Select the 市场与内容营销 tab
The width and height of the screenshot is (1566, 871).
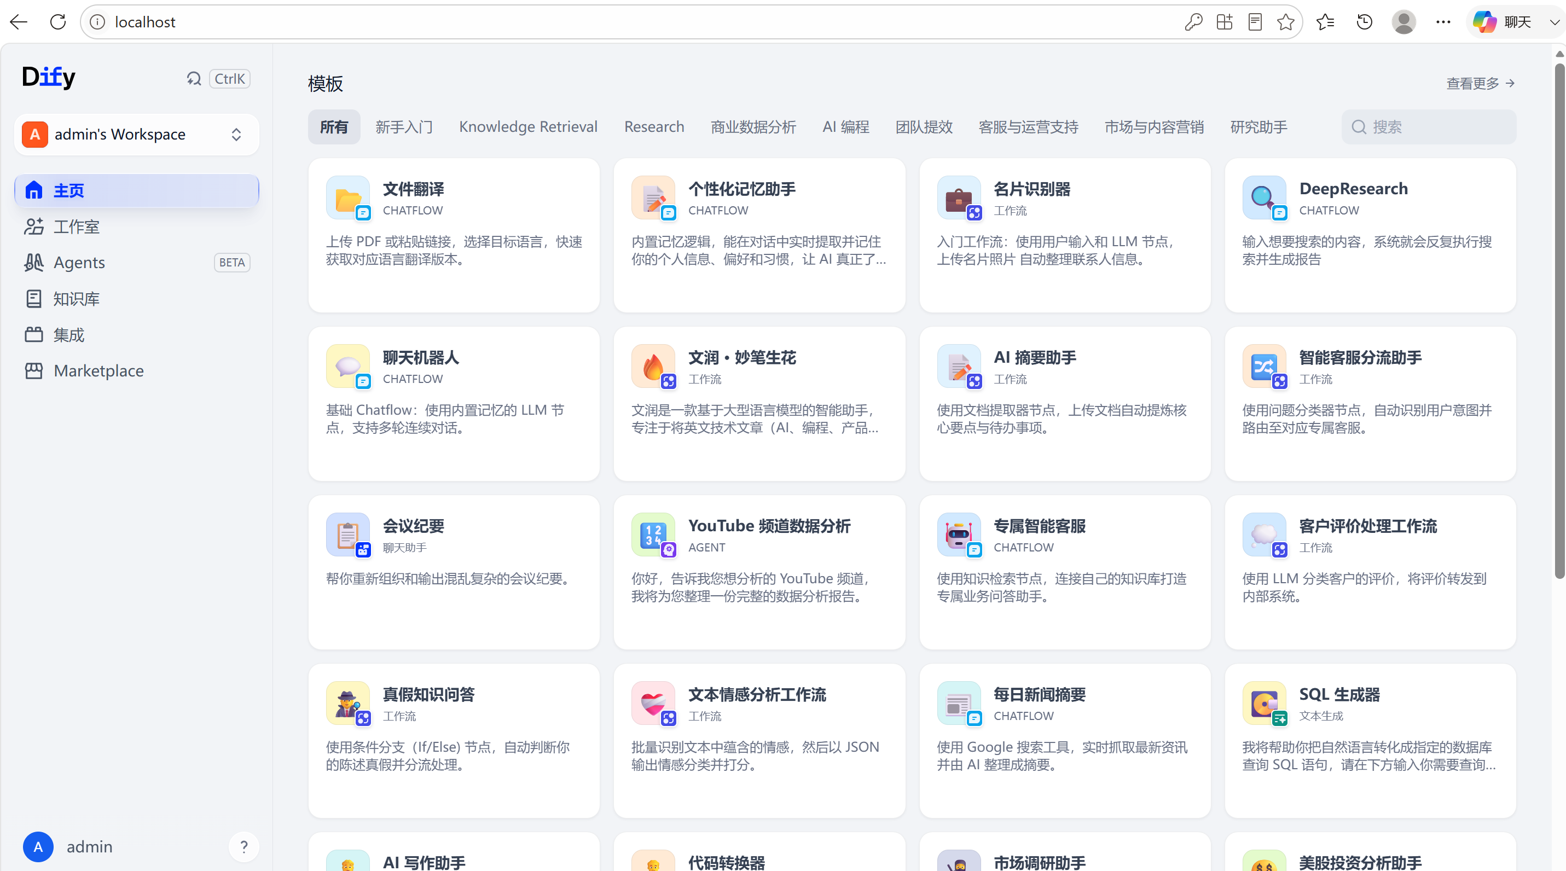1154,126
